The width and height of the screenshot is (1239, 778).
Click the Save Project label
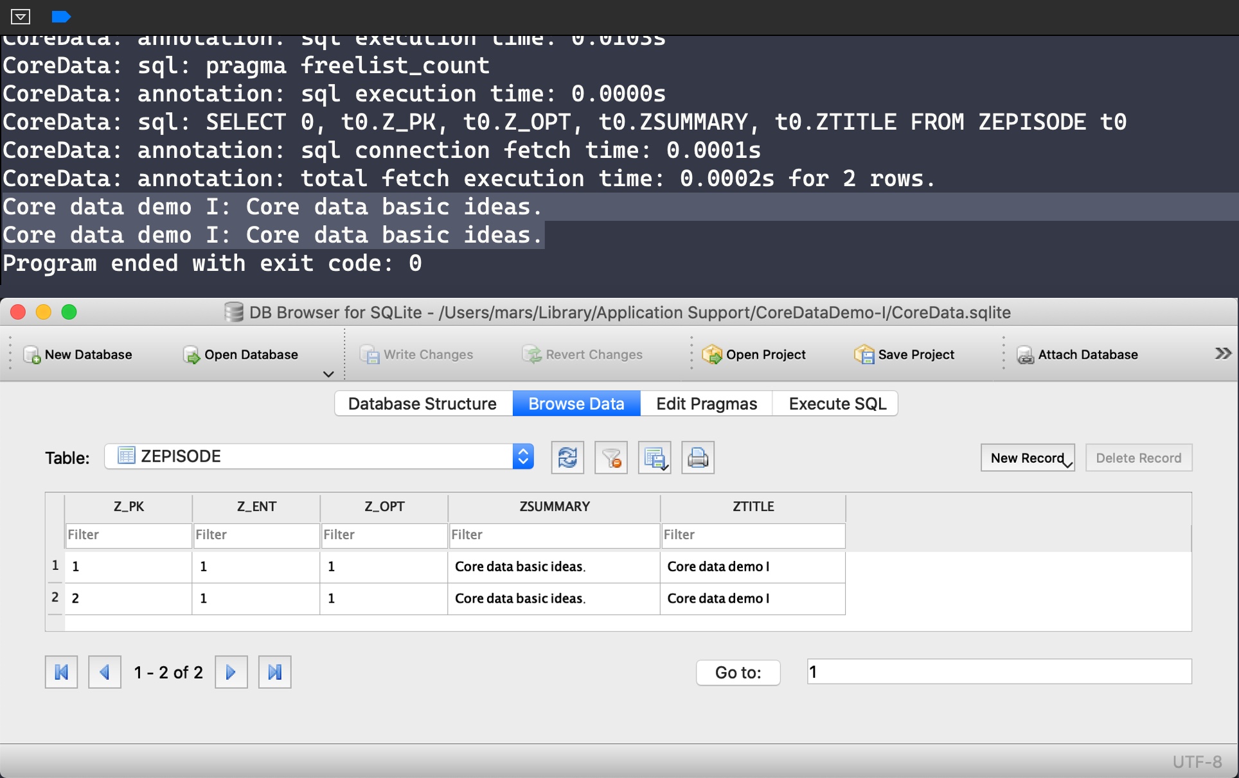(x=916, y=355)
